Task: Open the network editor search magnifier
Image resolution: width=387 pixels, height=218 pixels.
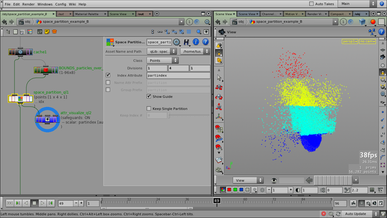Action: (199, 31)
